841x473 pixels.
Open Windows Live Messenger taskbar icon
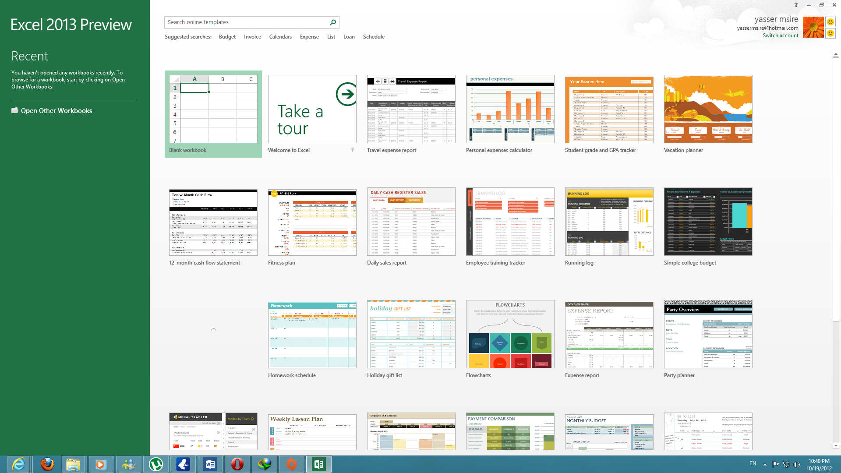point(128,464)
